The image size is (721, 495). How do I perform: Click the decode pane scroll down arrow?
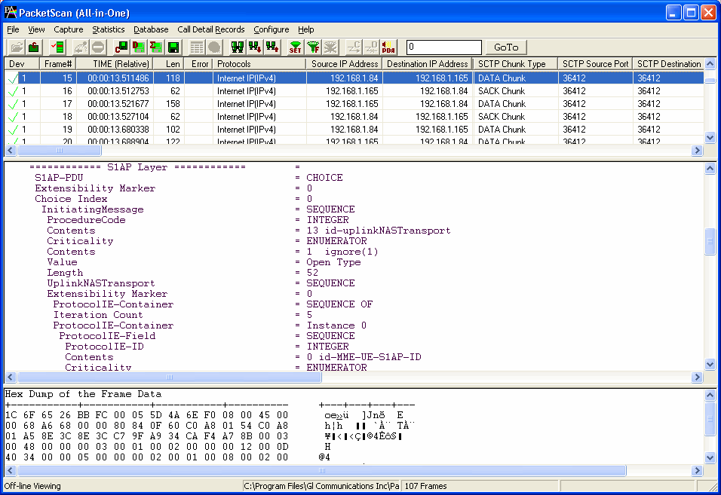click(710, 364)
